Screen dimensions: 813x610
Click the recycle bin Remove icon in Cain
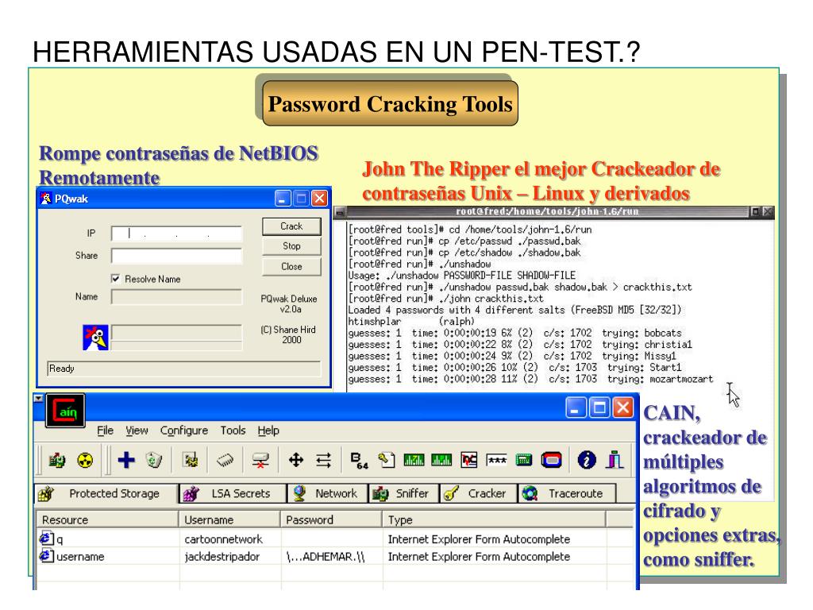click(154, 460)
